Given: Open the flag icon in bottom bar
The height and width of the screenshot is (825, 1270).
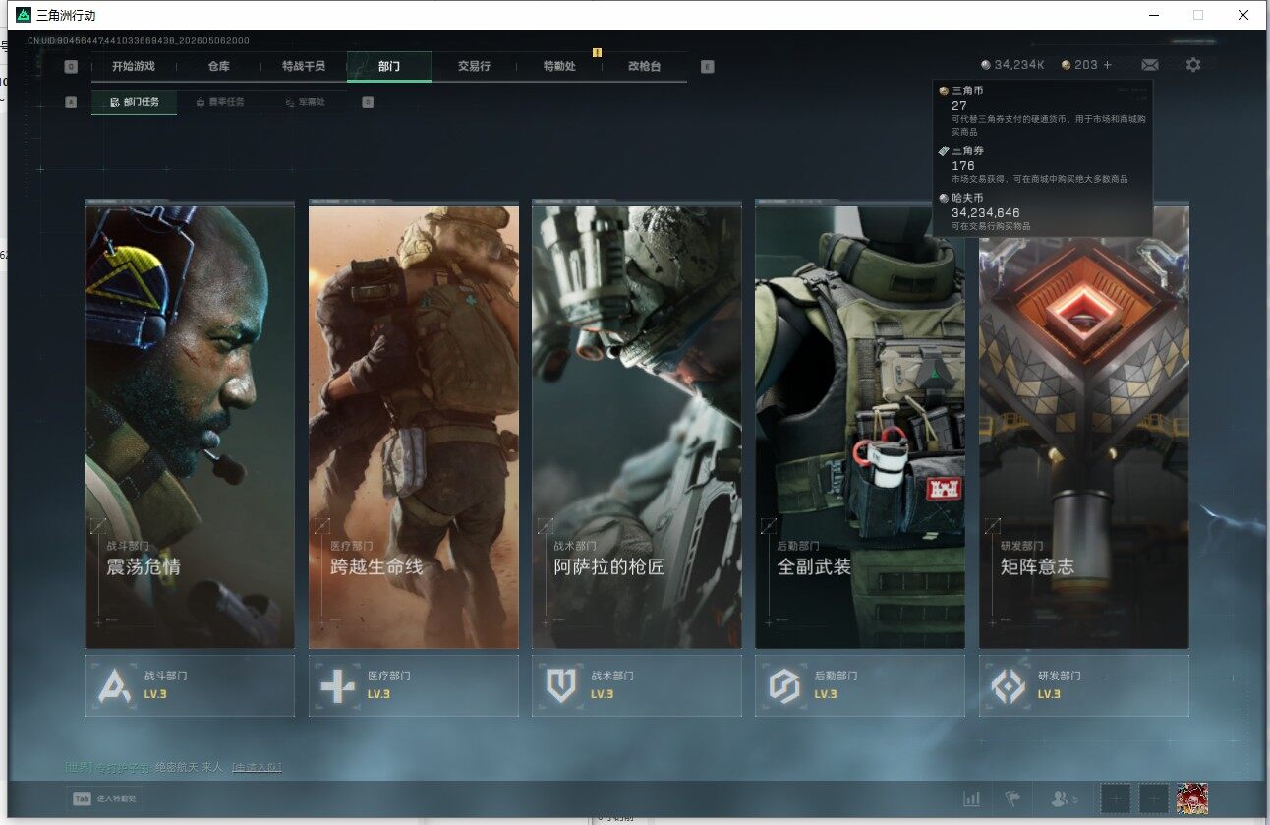Looking at the screenshot, I should 1012,798.
